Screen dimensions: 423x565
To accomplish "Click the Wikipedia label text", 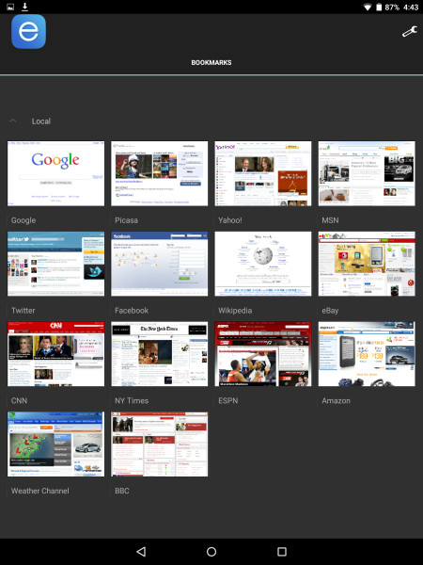I will click(235, 311).
